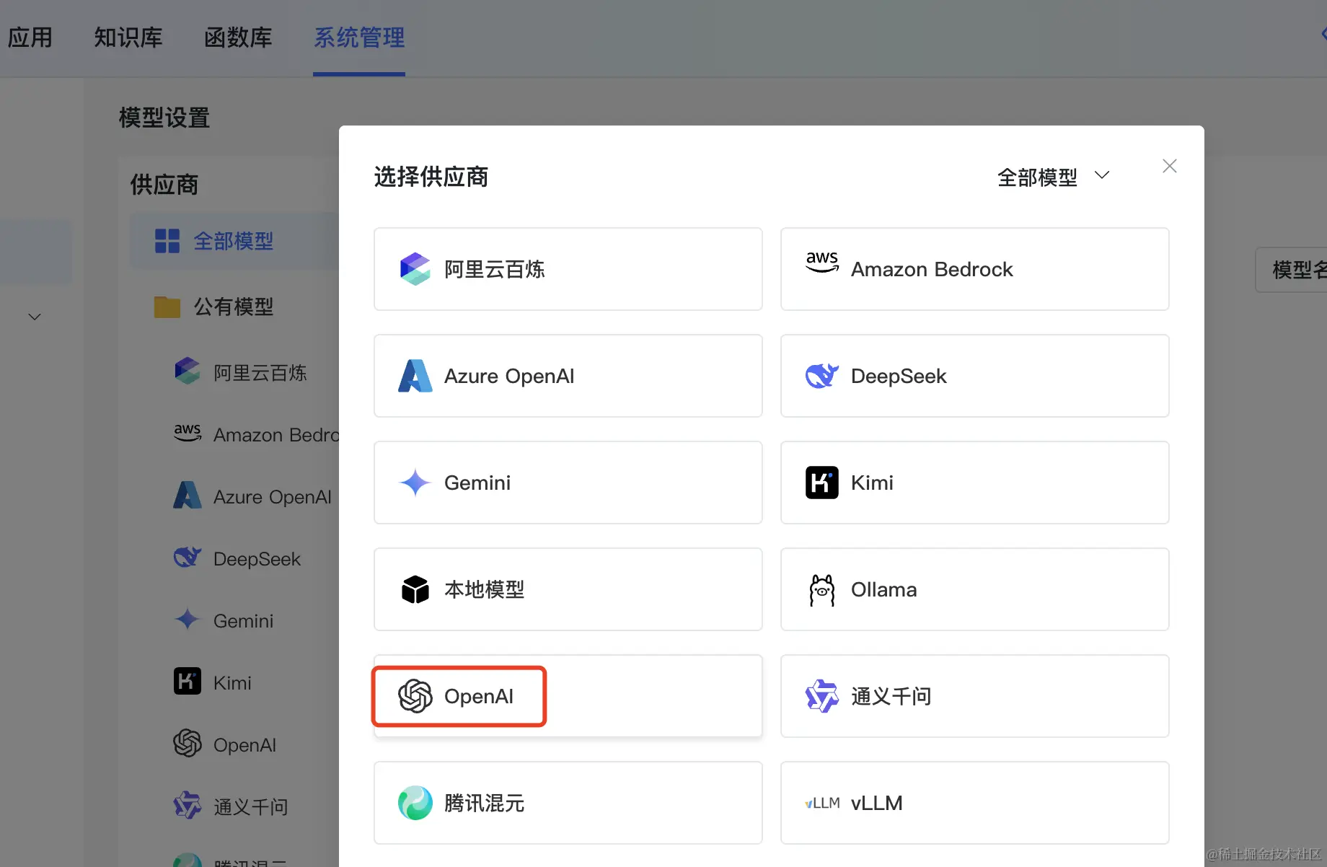Viewport: 1327px width, 867px height.
Task: Click the sidebar 通义千问 logo icon
Action: click(x=188, y=805)
